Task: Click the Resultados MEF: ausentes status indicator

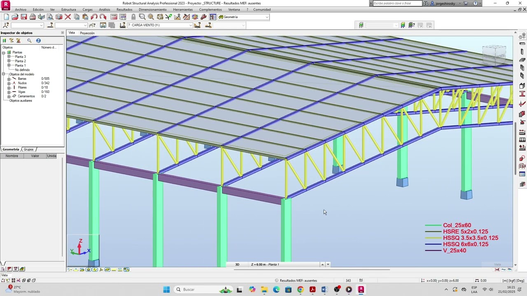Action: click(296, 280)
